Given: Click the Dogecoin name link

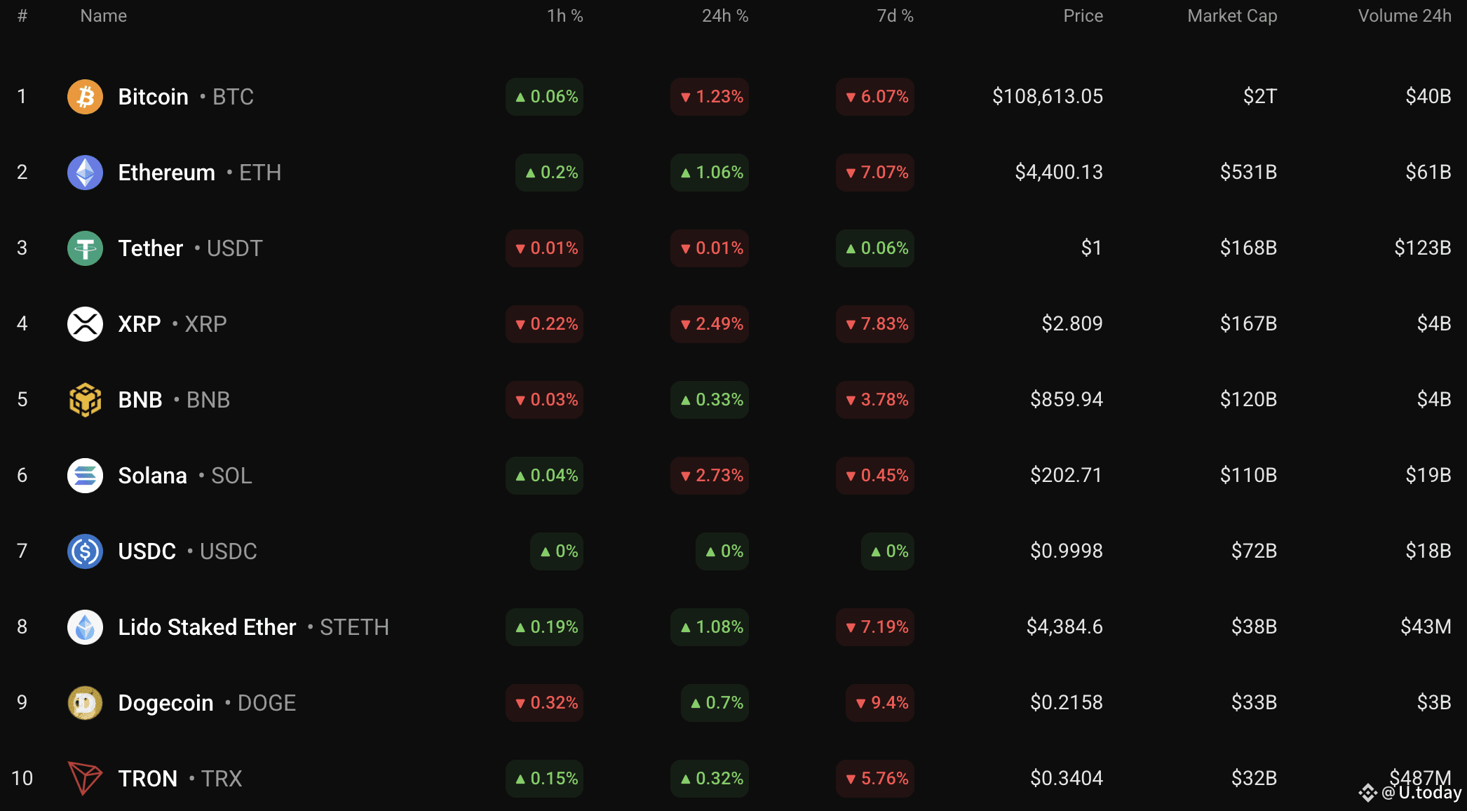Looking at the screenshot, I should point(165,703).
